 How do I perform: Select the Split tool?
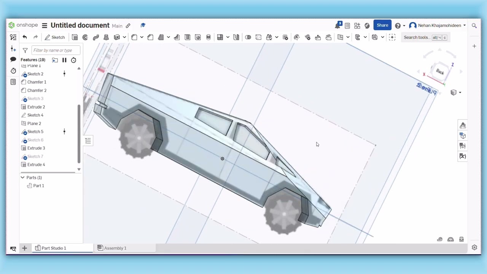258,37
